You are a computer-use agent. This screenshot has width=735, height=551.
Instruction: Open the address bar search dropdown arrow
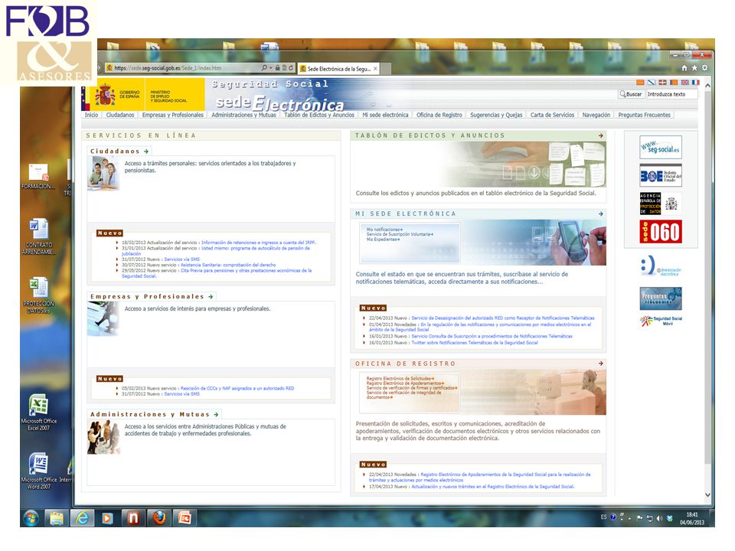[x=270, y=68]
